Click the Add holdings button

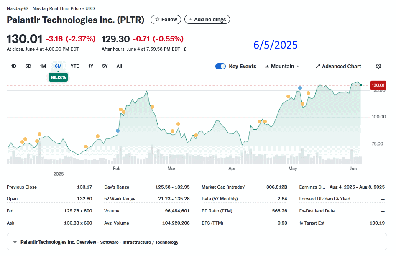(x=207, y=20)
